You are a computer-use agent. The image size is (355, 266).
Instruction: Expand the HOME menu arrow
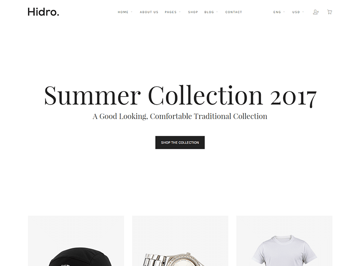131,12
